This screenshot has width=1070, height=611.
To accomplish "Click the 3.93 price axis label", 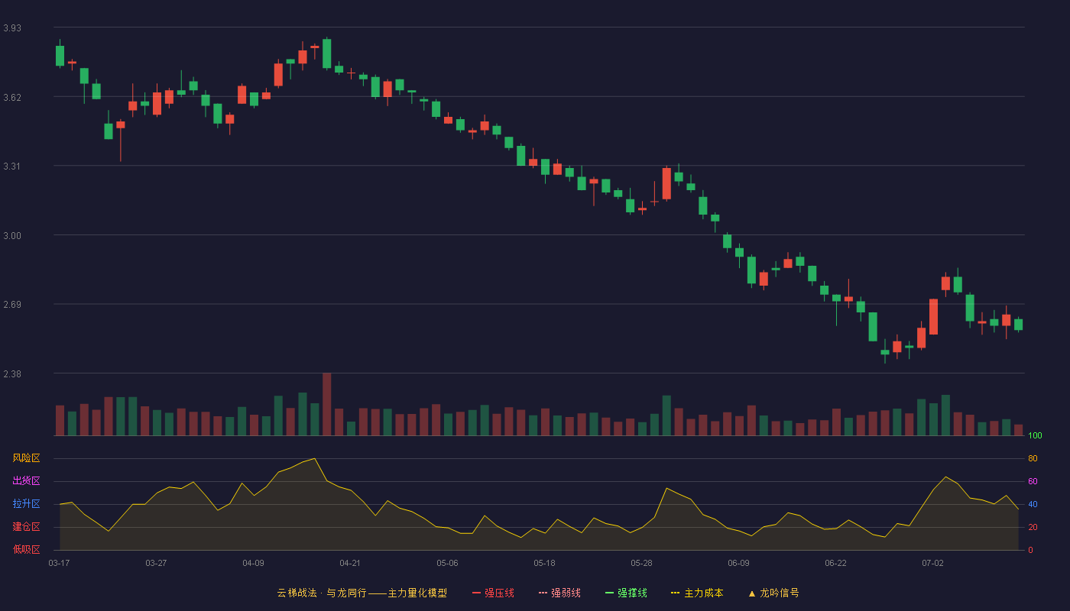I will pos(12,28).
